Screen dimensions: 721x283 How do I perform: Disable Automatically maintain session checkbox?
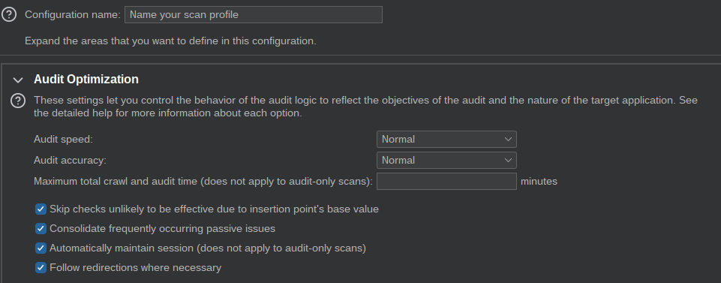pos(41,248)
